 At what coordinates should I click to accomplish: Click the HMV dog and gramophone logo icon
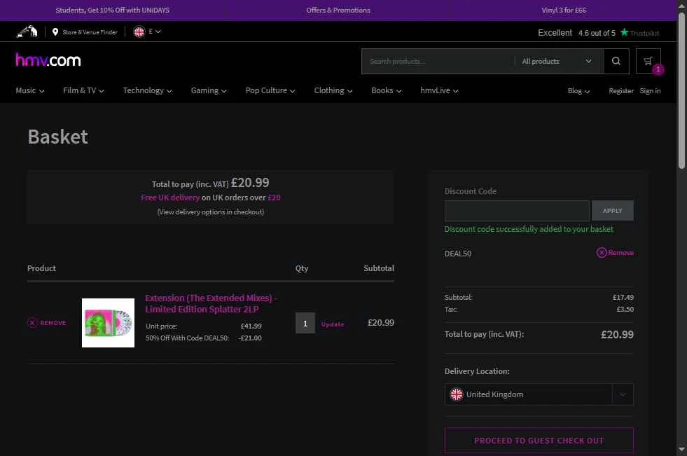pyautogui.click(x=27, y=32)
